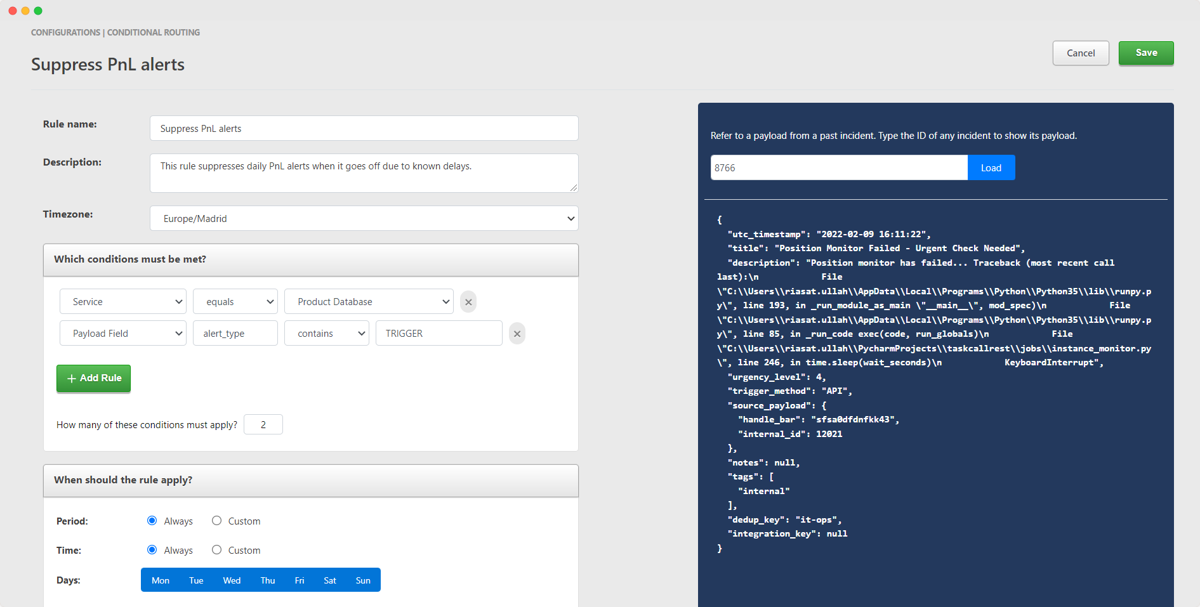Click the "integration_key": null payload line
The height and width of the screenshot is (607, 1200).
click(x=787, y=533)
